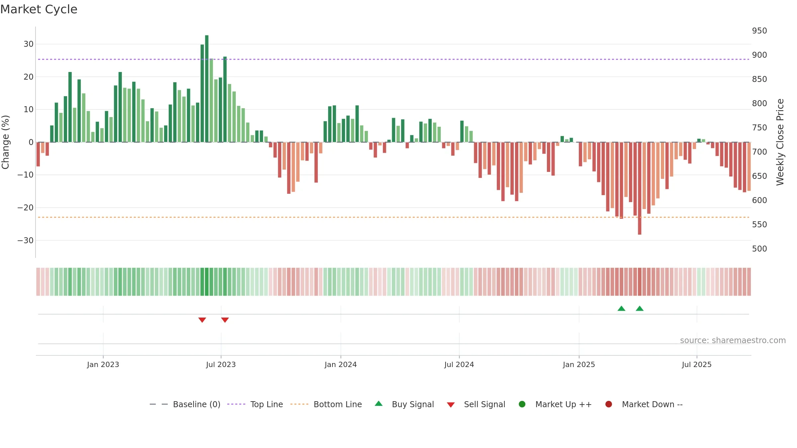This screenshot has width=797, height=448.
Task: Click the green Market Up circle icon in legend
Action: [522, 404]
